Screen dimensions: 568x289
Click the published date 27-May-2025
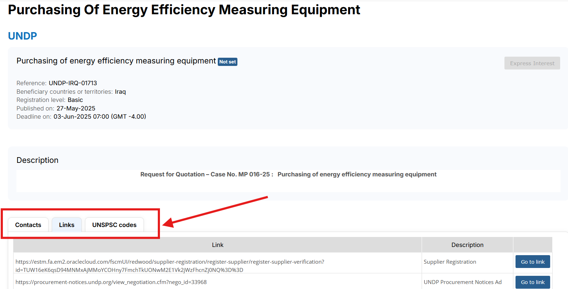pos(76,108)
